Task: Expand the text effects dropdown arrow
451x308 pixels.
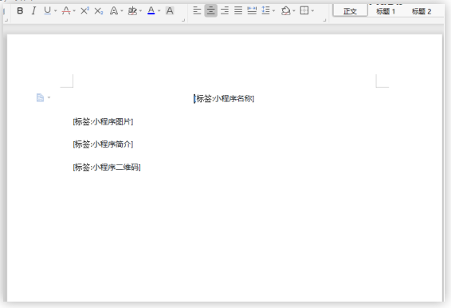Action: (122, 11)
